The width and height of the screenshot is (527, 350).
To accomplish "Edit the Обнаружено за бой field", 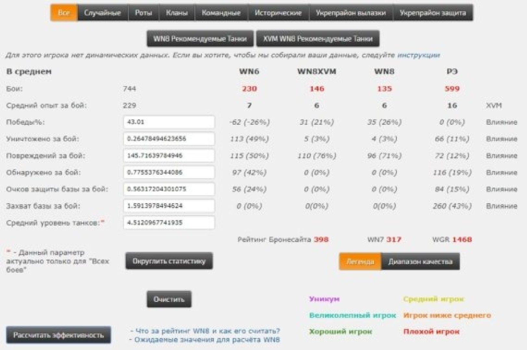I will click(169, 172).
